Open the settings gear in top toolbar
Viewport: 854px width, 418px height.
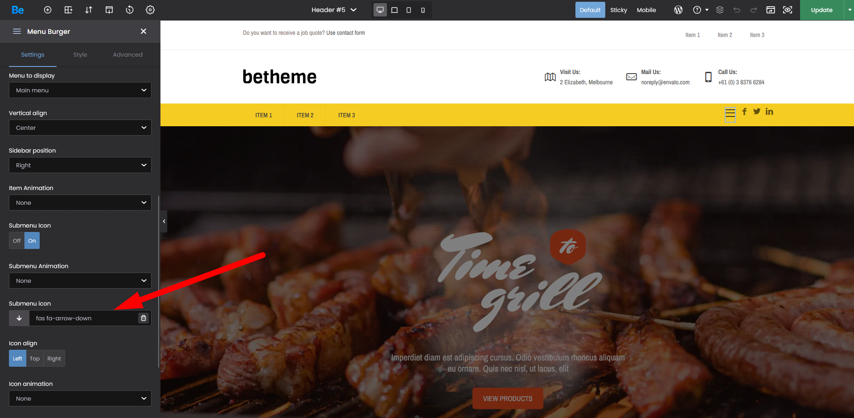tap(150, 10)
